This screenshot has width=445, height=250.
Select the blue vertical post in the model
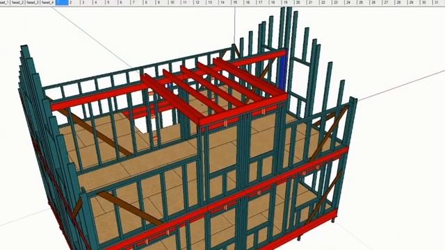pos(283,72)
